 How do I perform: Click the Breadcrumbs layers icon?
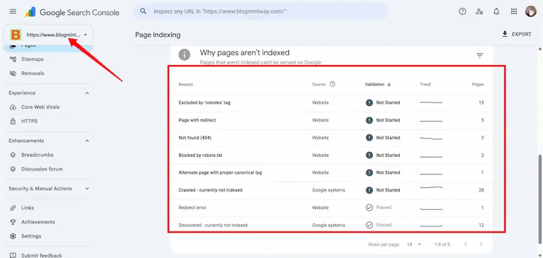(13, 155)
